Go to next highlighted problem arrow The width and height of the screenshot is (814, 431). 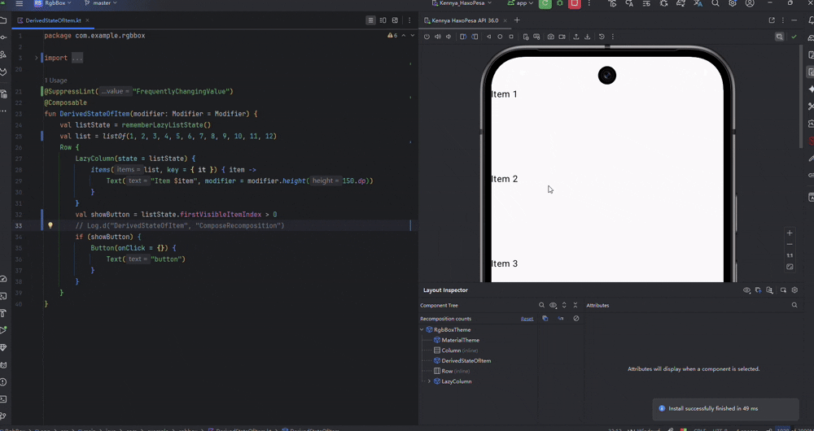pyautogui.click(x=413, y=36)
